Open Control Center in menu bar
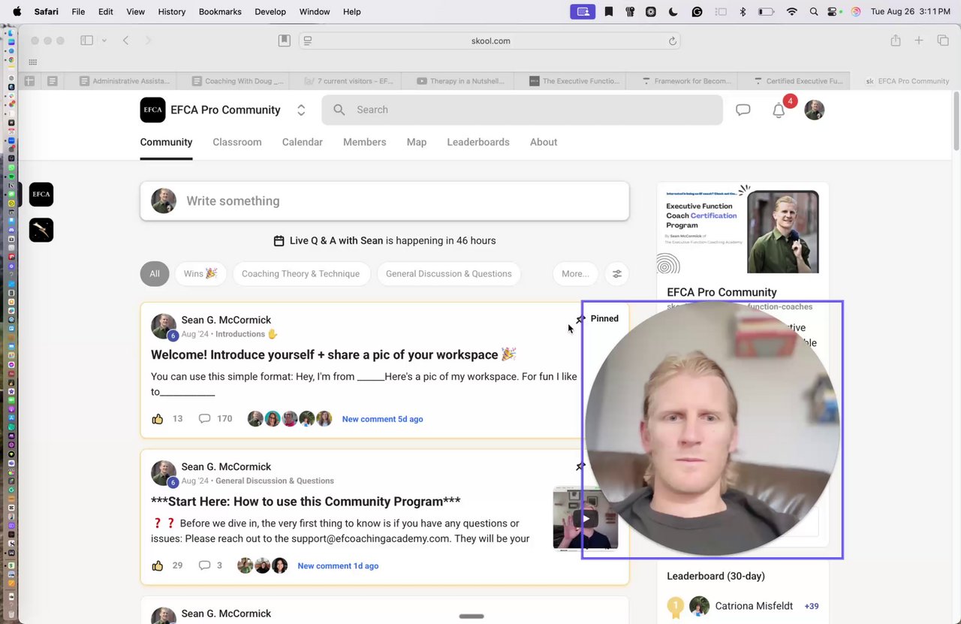The image size is (961, 624). (x=833, y=12)
